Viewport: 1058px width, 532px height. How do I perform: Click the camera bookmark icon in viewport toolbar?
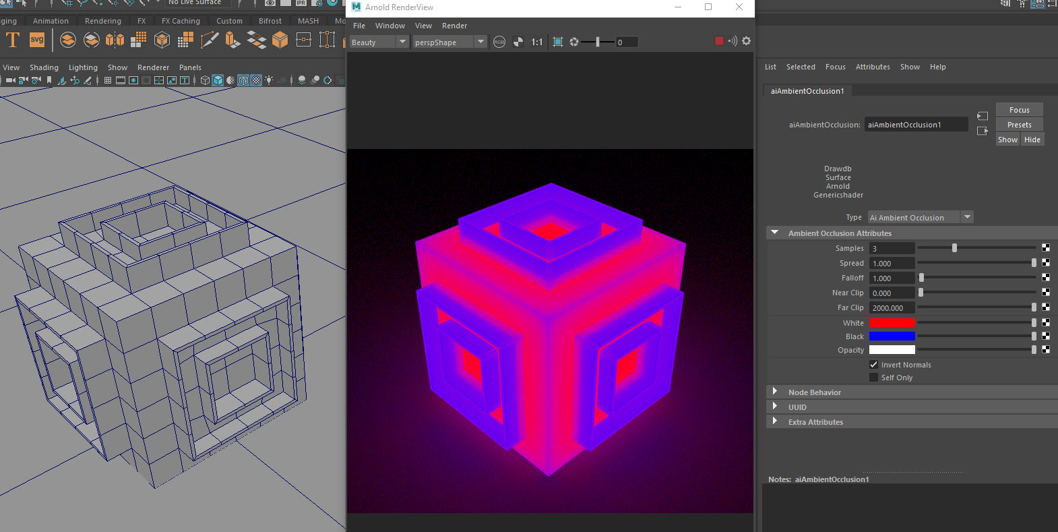(49, 80)
